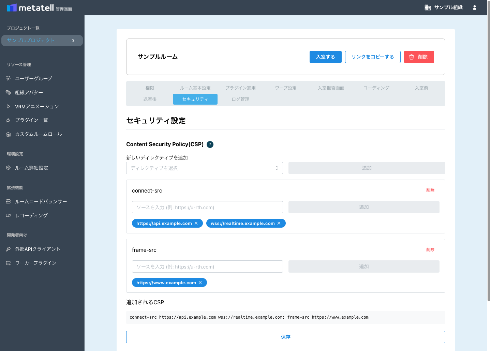
Task: Open the user account icon
Action: (474, 7)
